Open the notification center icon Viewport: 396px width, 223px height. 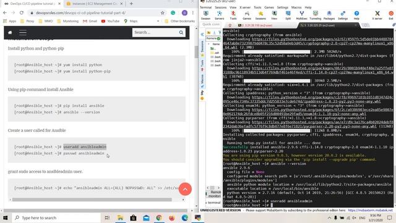390,217
